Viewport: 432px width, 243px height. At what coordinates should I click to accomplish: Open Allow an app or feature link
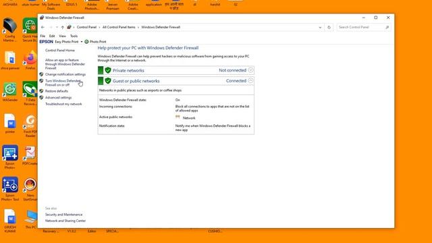point(65,64)
